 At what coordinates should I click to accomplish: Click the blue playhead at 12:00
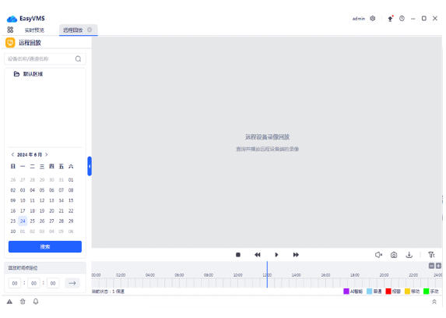coord(267,274)
